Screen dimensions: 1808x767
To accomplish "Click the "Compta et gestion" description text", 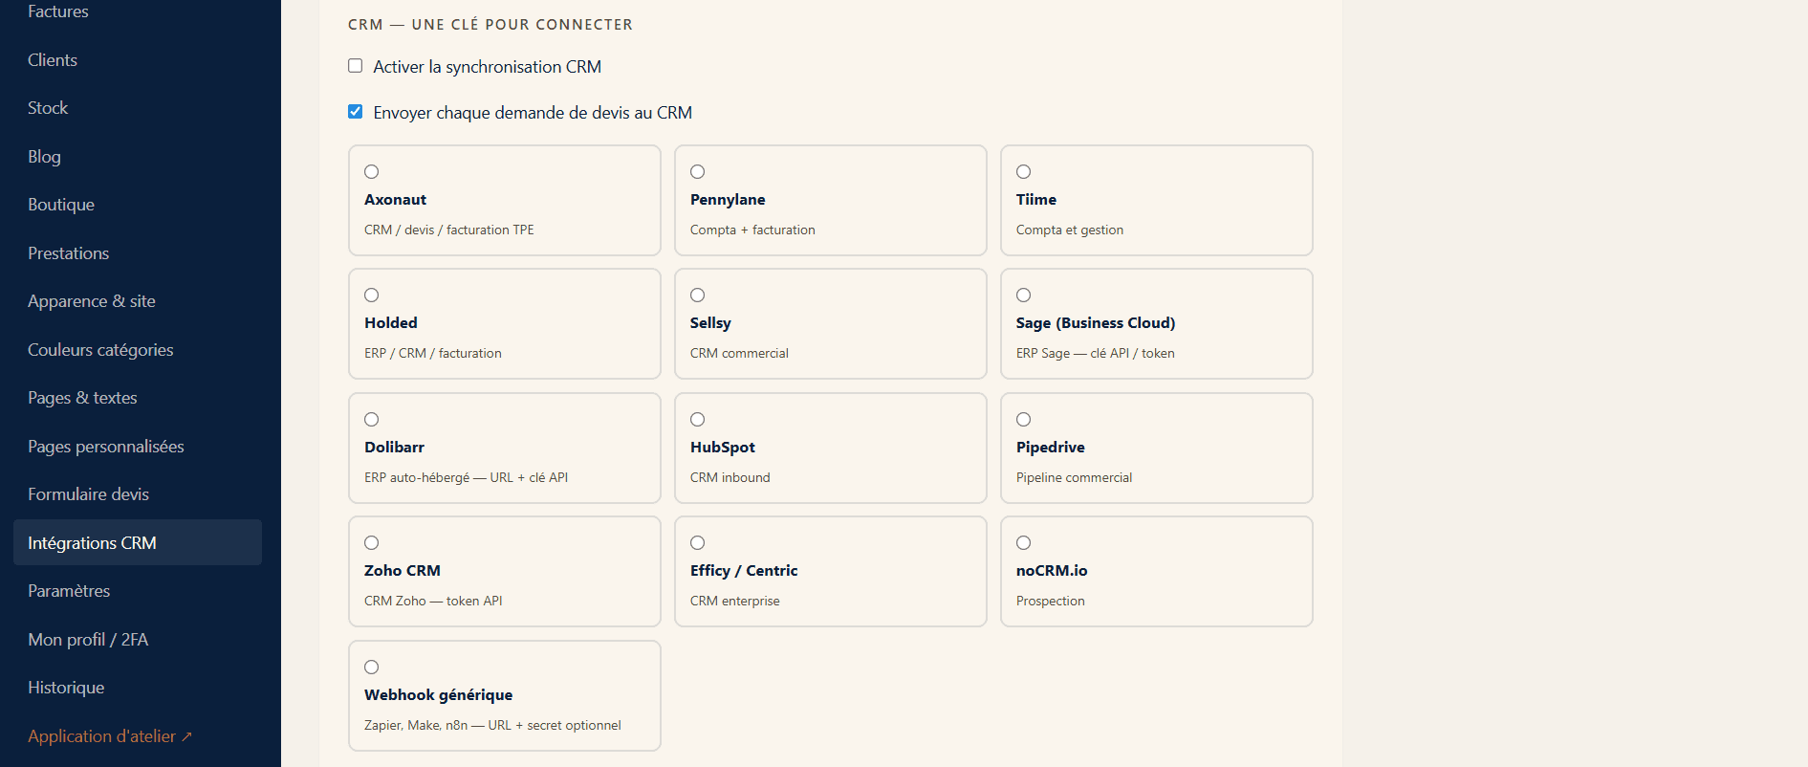I will (x=1070, y=230).
